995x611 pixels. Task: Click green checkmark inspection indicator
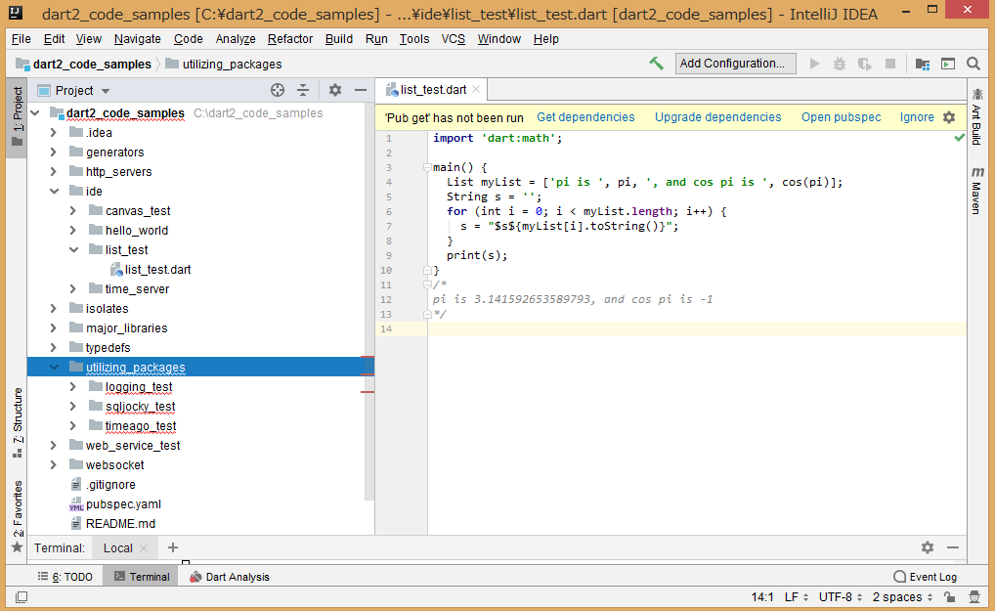pyautogui.click(x=959, y=138)
